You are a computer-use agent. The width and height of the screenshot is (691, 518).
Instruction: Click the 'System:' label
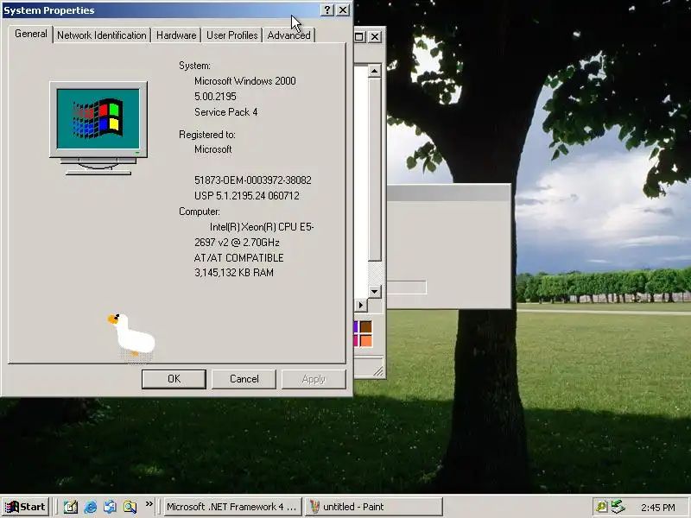point(194,66)
